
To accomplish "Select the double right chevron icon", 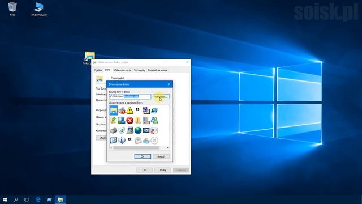I will click(137, 109).
